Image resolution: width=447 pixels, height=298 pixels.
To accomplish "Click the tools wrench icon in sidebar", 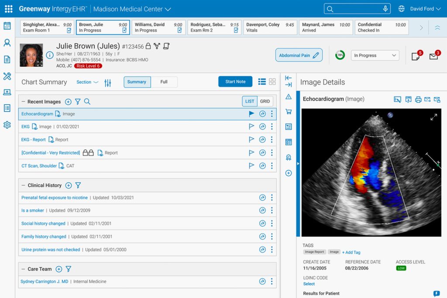I will pyautogui.click(x=7, y=76).
